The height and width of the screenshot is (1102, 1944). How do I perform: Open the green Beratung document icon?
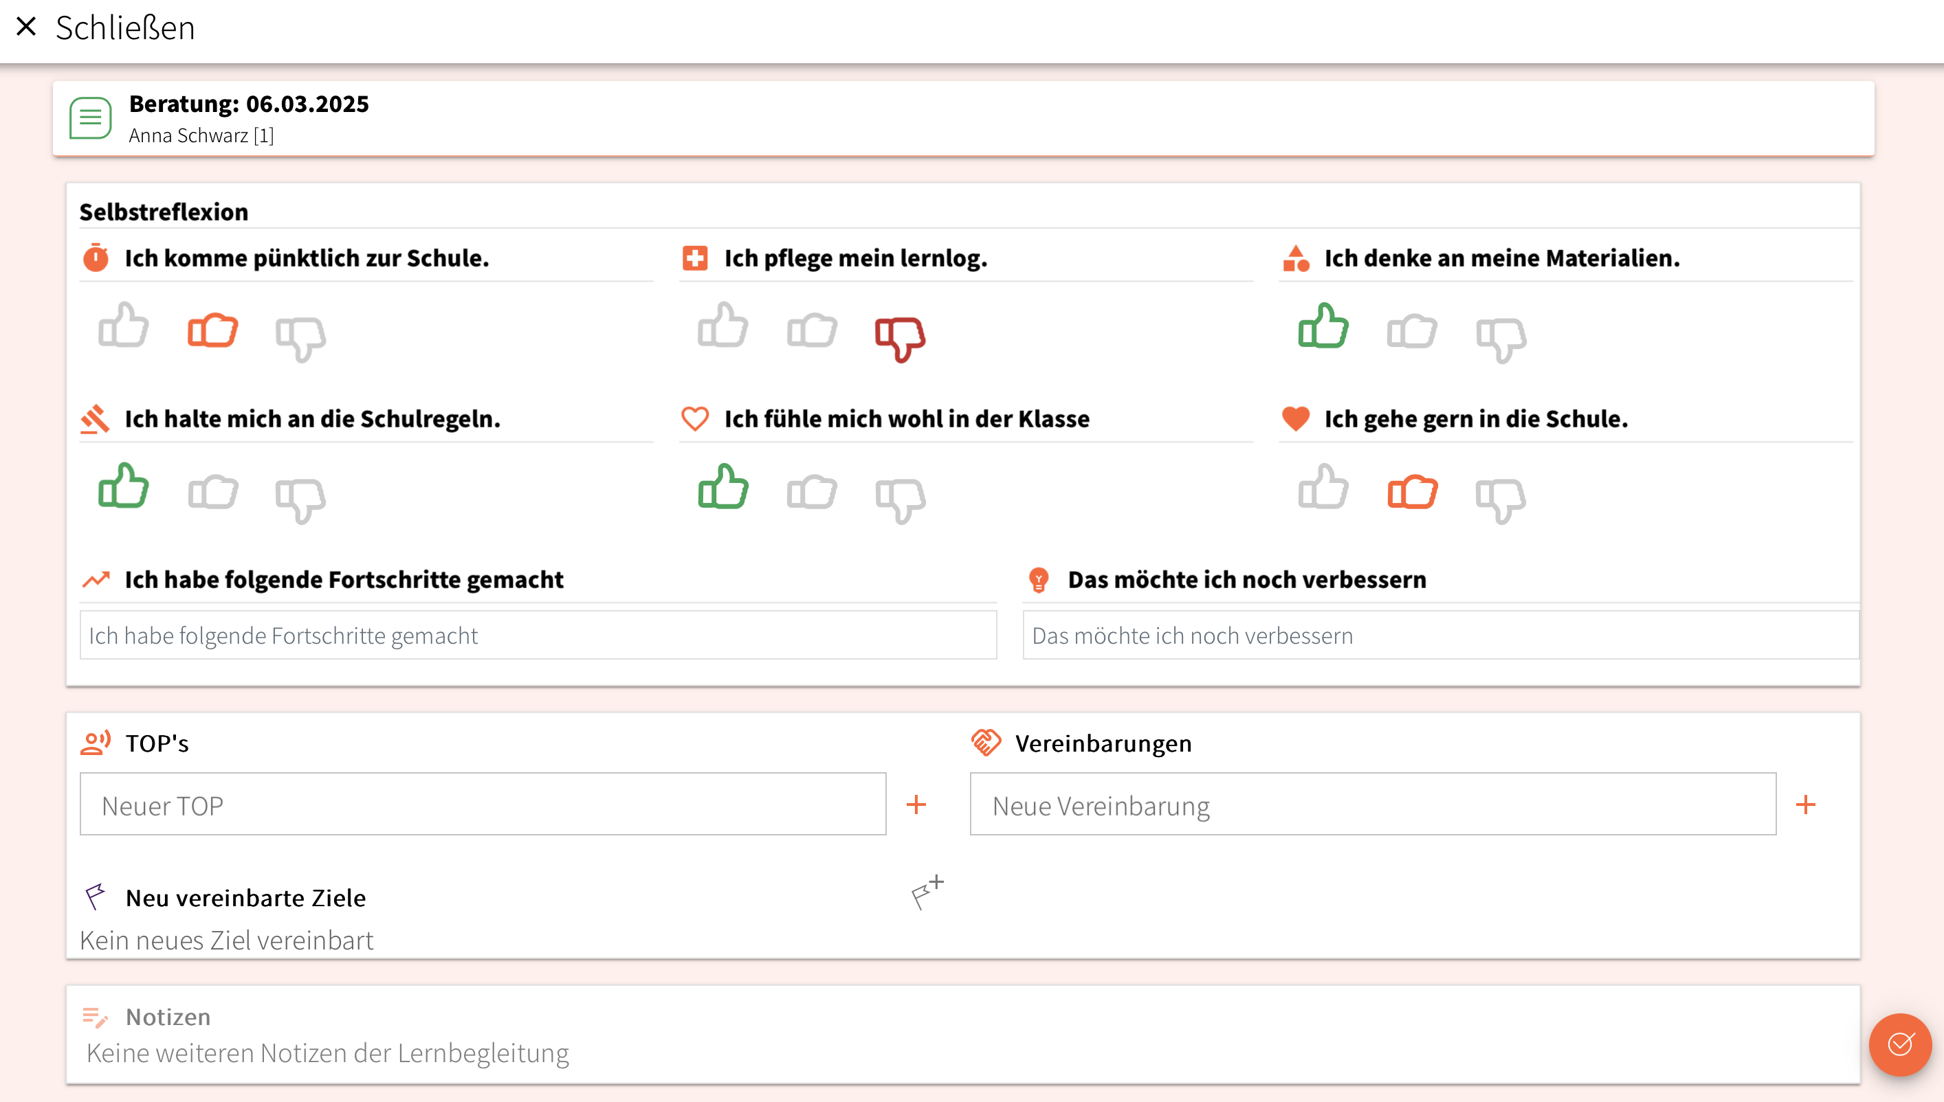coord(90,118)
